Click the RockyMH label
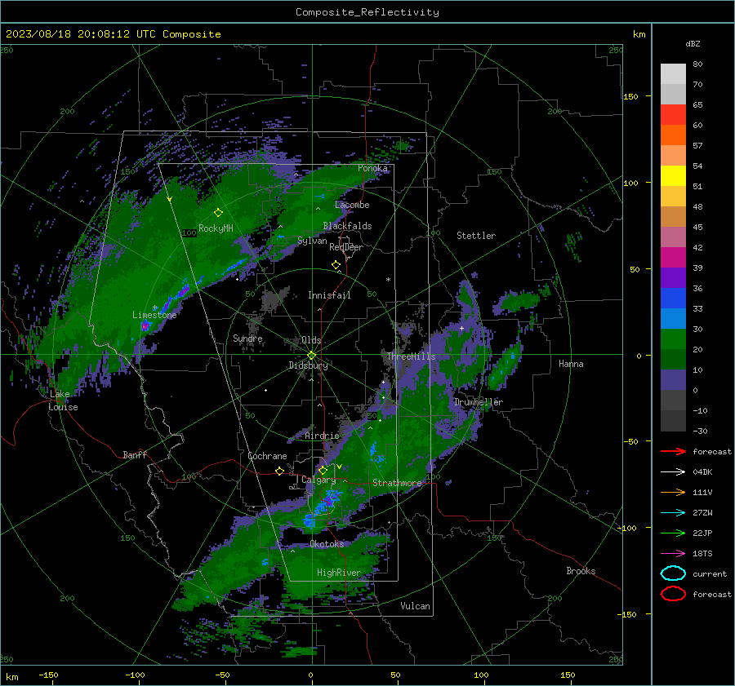This screenshot has height=686, width=735. (x=216, y=228)
